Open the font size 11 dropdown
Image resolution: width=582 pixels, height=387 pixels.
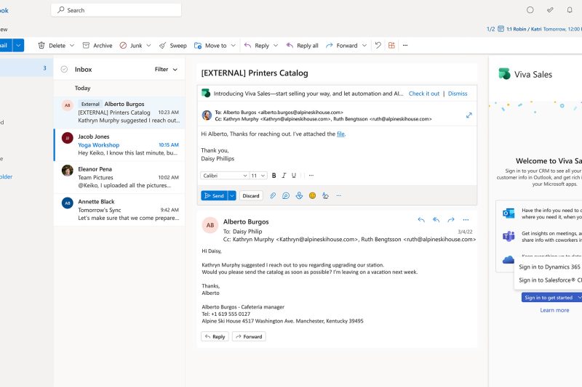click(258, 176)
